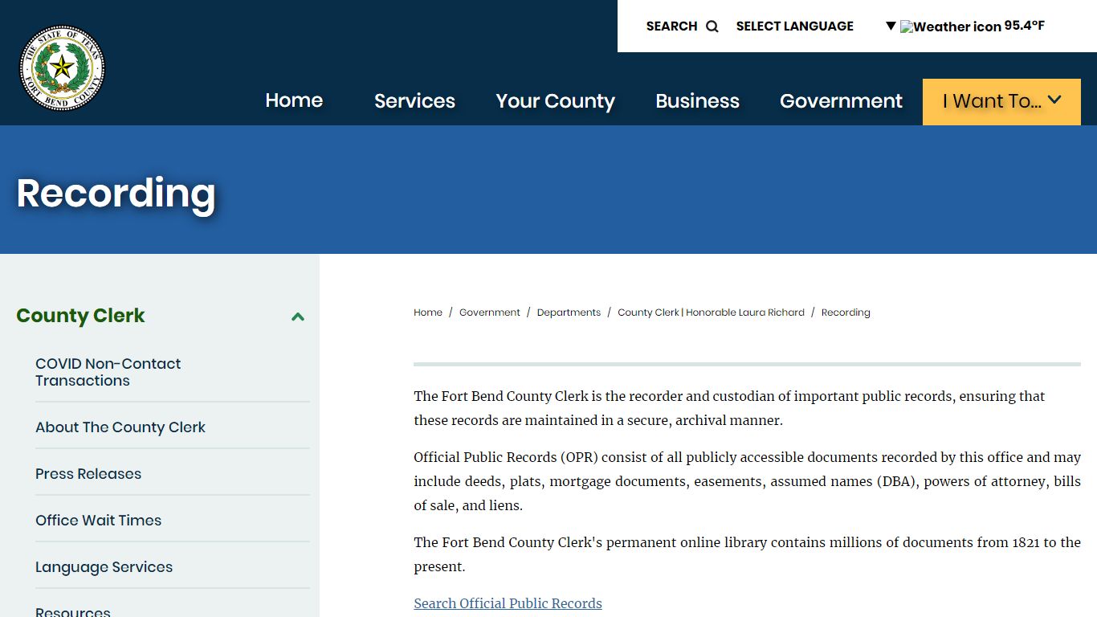Open the Home navigation menu
The height and width of the screenshot is (617, 1097).
pyautogui.click(x=294, y=100)
